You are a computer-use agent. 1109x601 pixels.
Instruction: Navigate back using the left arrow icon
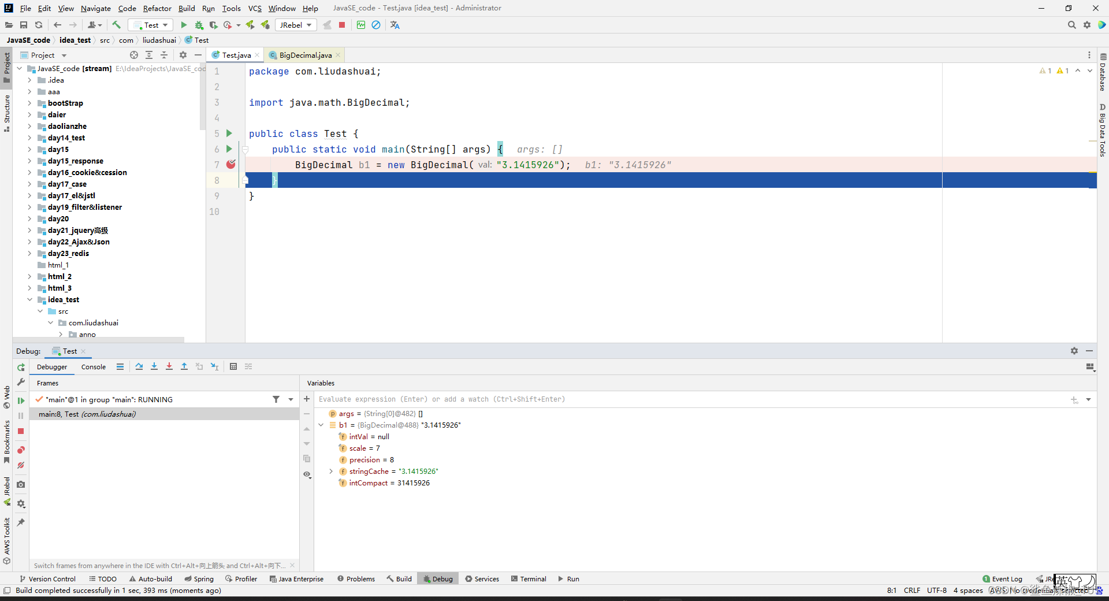pyautogui.click(x=57, y=25)
